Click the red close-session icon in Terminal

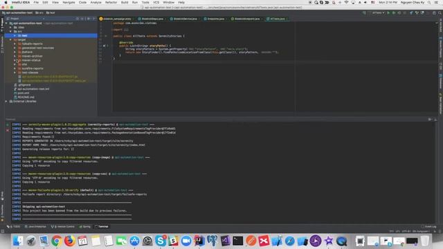pyautogui.click(x=8, y=131)
